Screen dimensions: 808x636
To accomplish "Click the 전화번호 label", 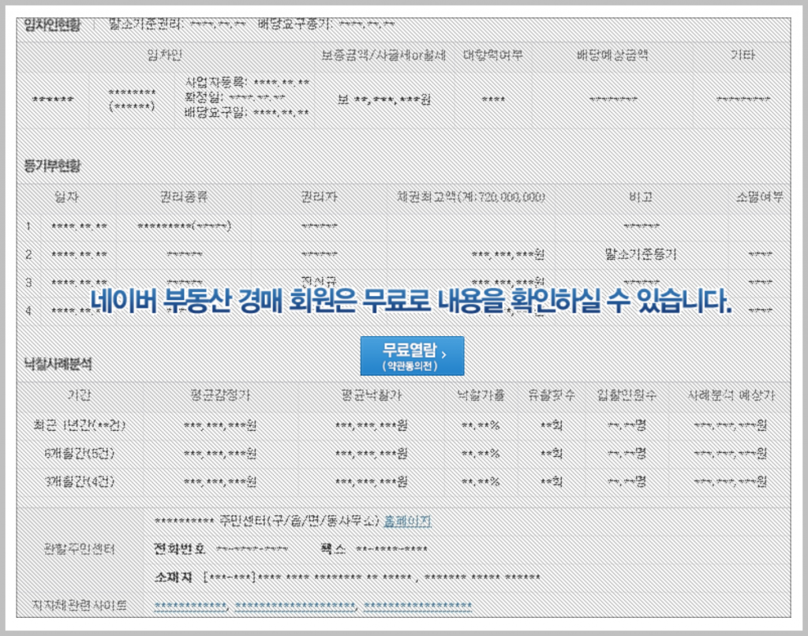I will coord(179,549).
